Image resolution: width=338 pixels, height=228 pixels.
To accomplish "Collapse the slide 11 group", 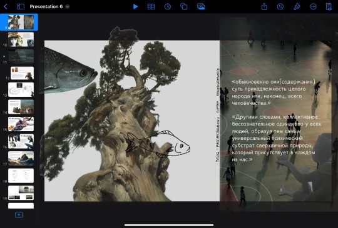I will pos(4,57).
